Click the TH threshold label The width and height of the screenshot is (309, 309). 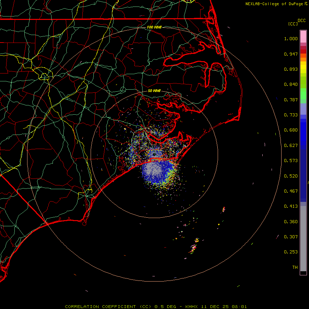pos(295,267)
